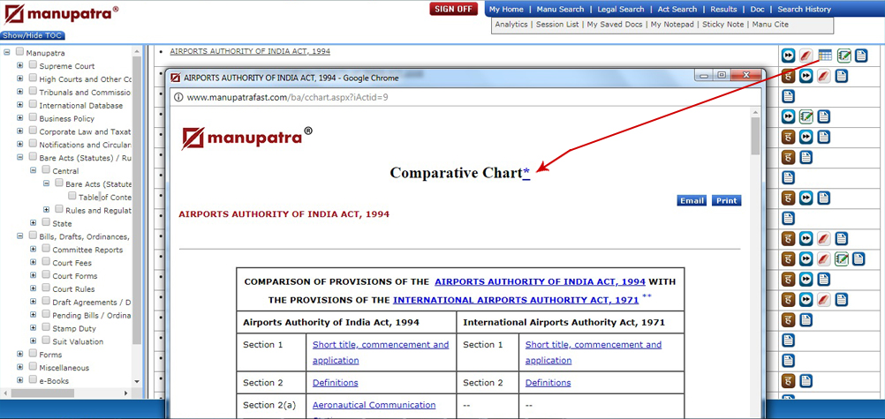Expand the State tree node
This screenshot has width=885, height=419.
34,223
